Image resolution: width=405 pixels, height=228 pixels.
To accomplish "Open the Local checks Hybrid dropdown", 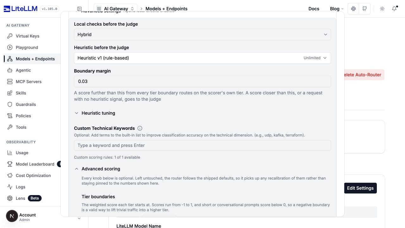I will pos(202,35).
